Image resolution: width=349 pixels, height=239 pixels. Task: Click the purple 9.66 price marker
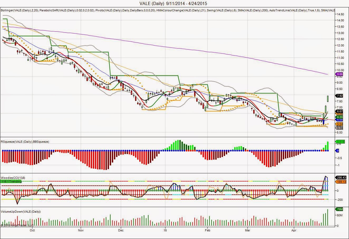pyautogui.click(x=339, y=74)
